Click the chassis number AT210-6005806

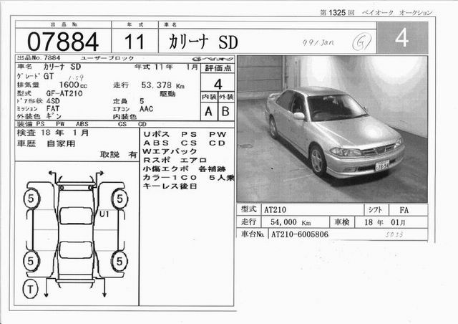tap(300, 234)
